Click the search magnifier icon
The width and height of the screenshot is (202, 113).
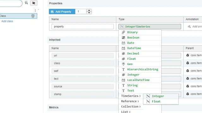[x=26, y=3]
